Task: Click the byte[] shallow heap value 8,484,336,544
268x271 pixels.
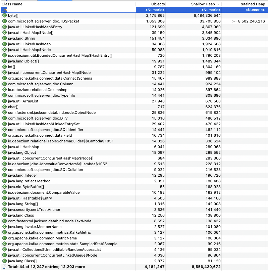Action: coord(207,15)
